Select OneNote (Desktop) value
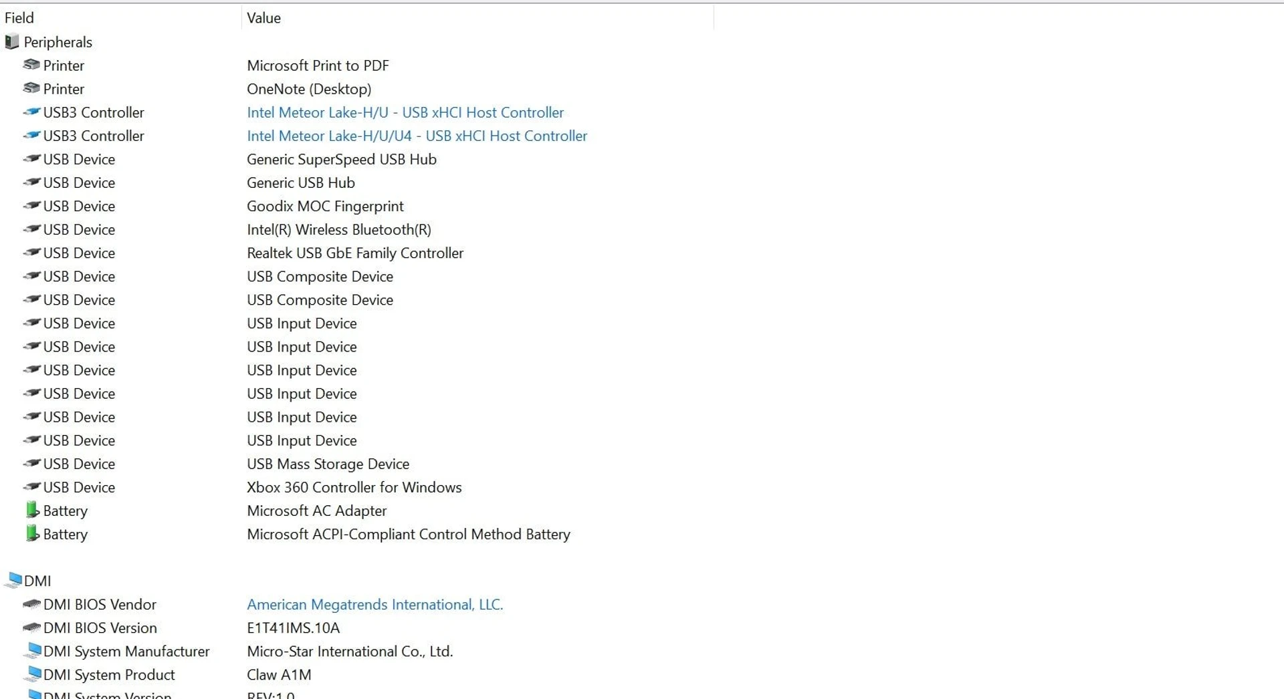Viewport: 1284px width, 699px height. coord(309,89)
